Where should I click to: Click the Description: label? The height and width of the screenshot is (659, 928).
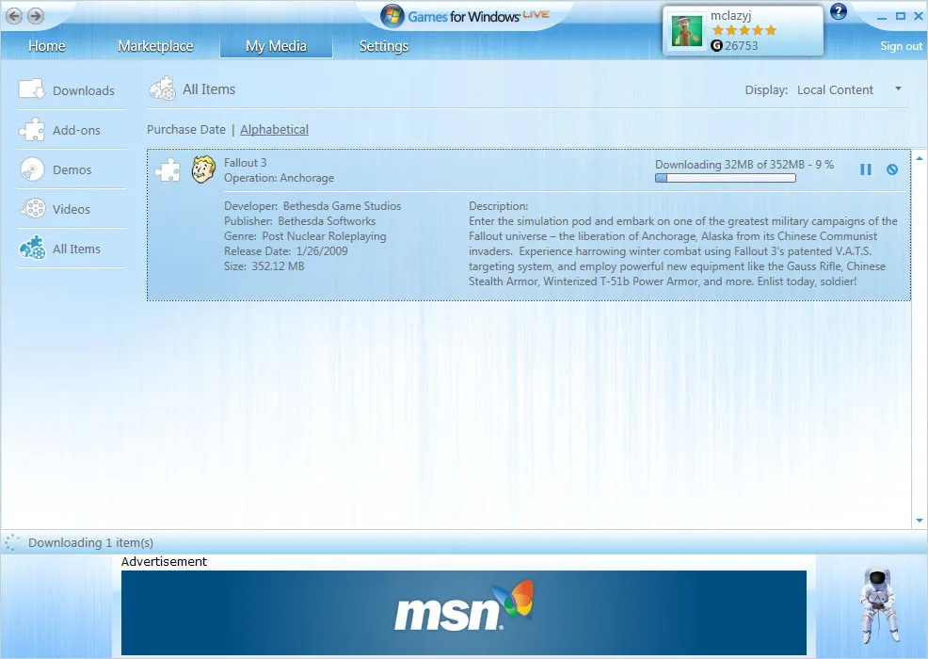coord(498,206)
